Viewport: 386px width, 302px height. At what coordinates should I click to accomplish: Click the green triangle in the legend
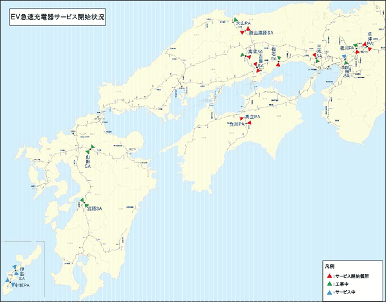[x=329, y=284]
